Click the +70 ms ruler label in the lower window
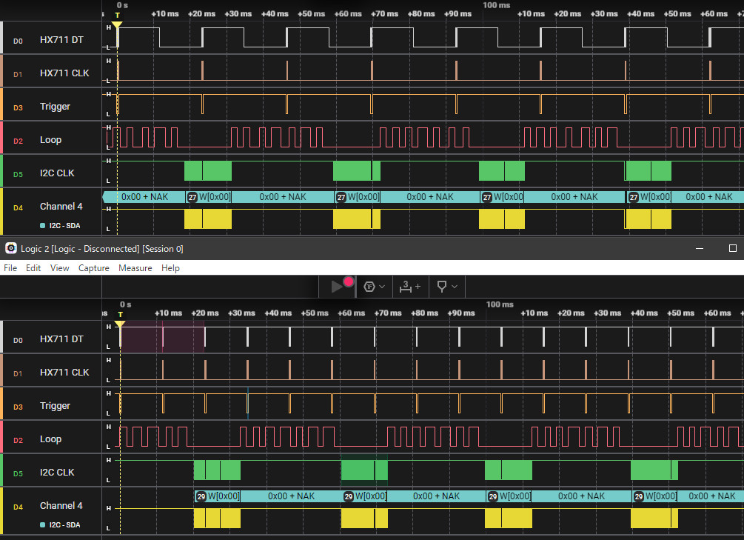The height and width of the screenshot is (540, 744). pyautogui.click(x=388, y=313)
